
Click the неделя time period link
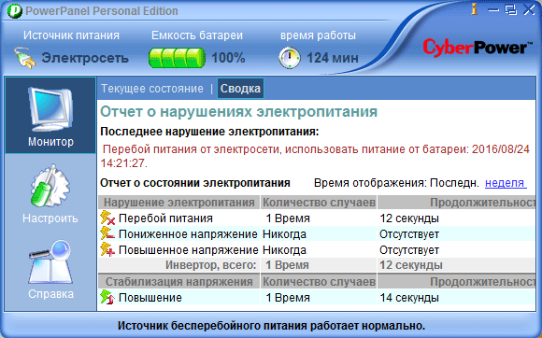[x=506, y=183]
